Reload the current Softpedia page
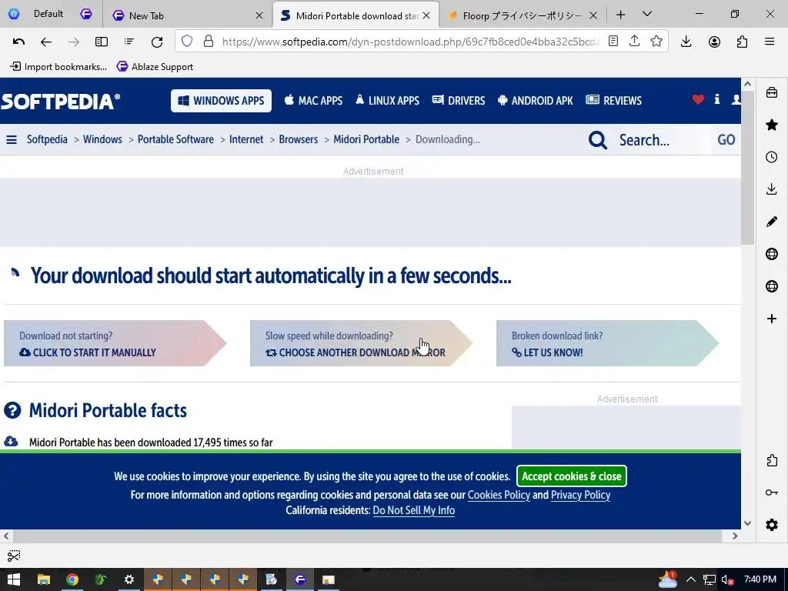The width and height of the screenshot is (788, 591). pyautogui.click(x=157, y=42)
